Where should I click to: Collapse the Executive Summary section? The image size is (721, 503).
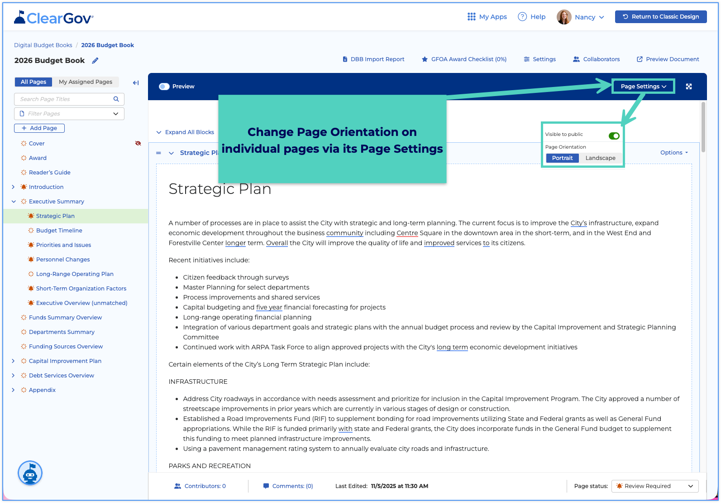tap(13, 201)
